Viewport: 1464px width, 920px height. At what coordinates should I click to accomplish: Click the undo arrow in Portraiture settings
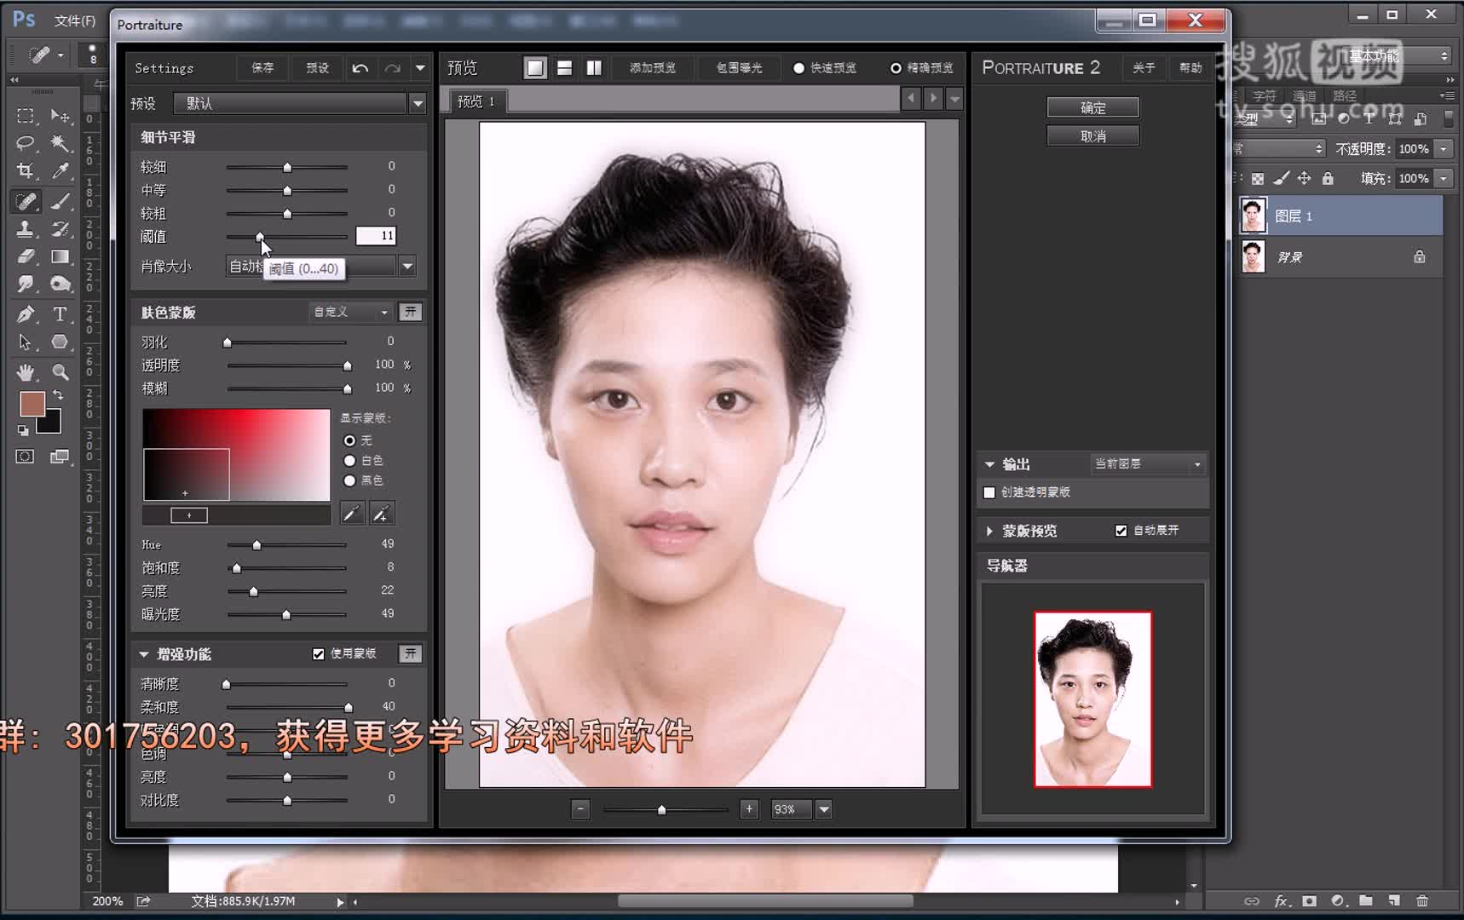(x=360, y=68)
